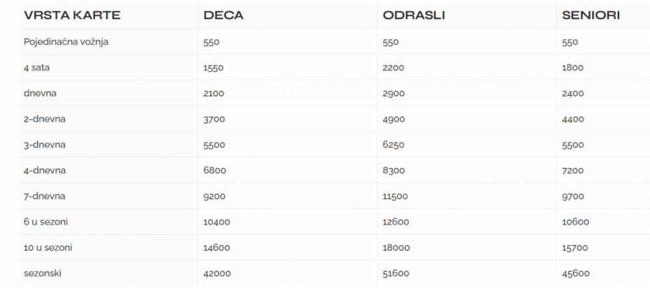Select the sezonski row label

[43, 273]
